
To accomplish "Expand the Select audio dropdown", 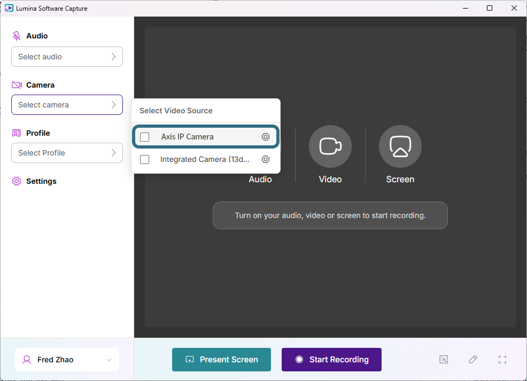I will (67, 57).
